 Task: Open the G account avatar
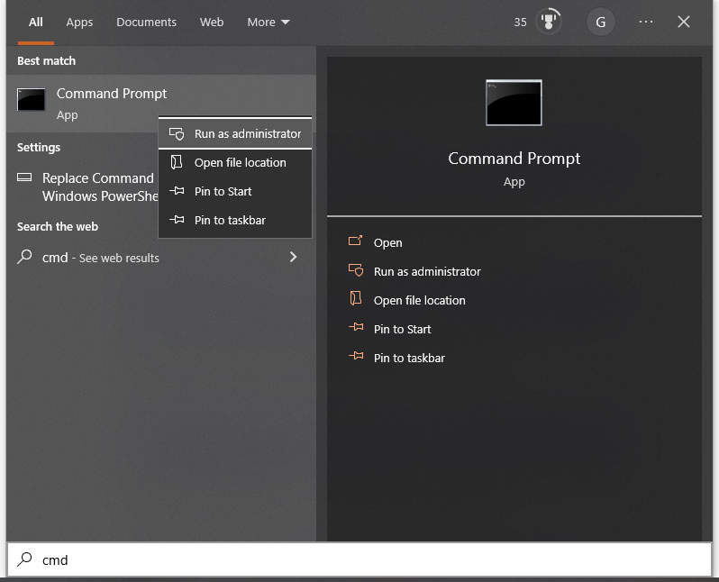click(x=600, y=22)
